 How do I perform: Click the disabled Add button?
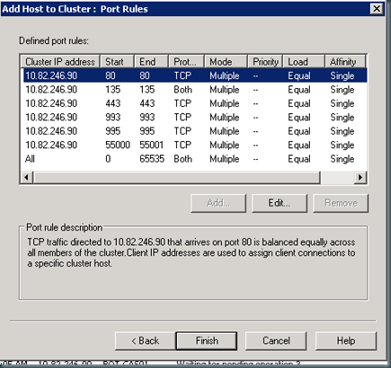pyautogui.click(x=218, y=203)
